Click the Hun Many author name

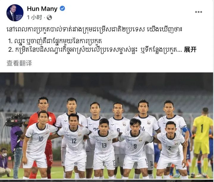coord(42,9)
